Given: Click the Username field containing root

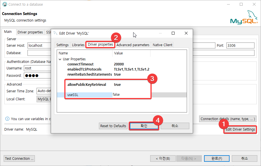Looking at the screenshot, I should [37, 68].
